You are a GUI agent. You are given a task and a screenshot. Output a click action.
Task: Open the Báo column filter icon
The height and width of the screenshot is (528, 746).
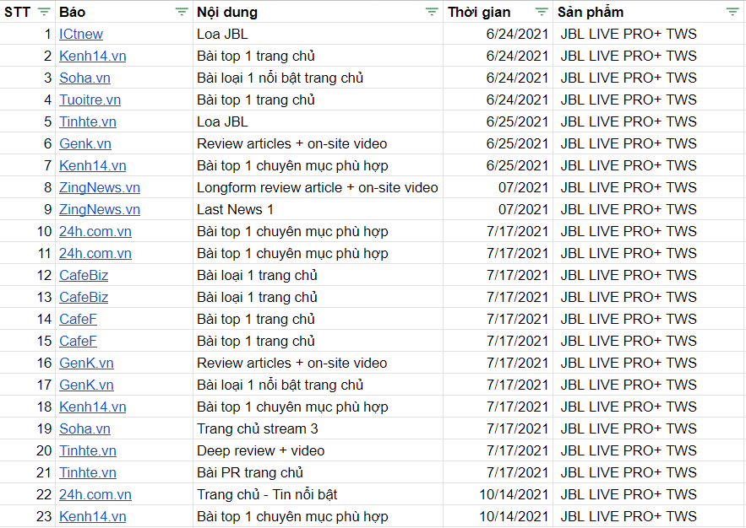point(182,12)
